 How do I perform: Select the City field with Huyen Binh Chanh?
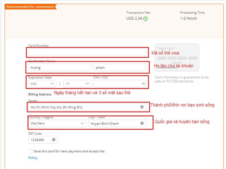(113, 123)
